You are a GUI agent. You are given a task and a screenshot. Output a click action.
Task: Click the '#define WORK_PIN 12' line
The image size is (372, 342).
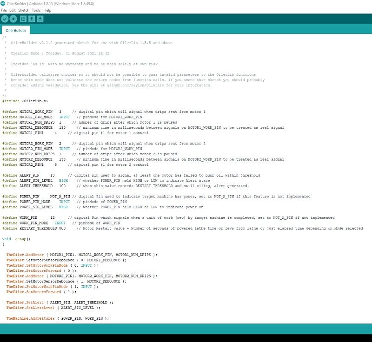click(168, 217)
